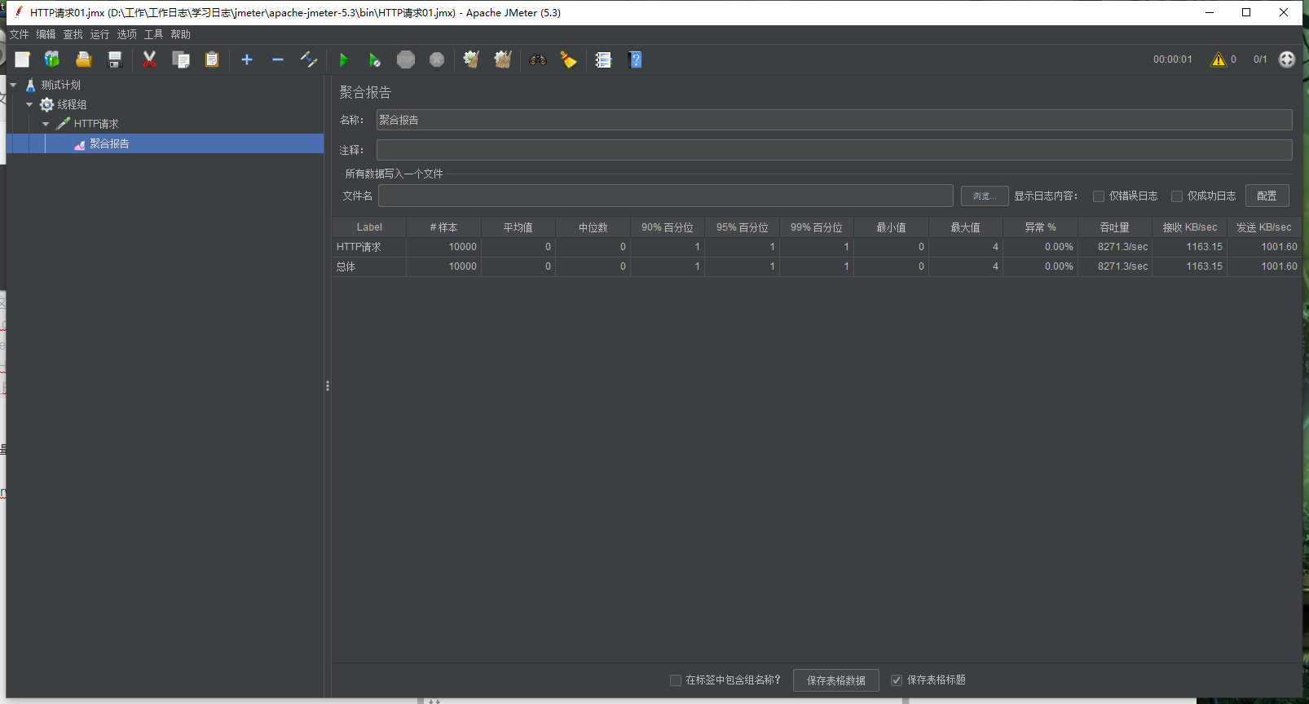
Task: Click the JMeter feather icon in title bar
Action: coord(18,12)
